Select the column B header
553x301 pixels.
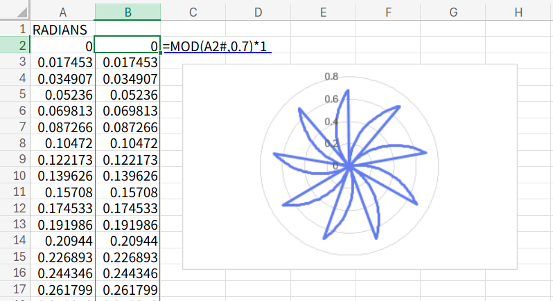127,12
